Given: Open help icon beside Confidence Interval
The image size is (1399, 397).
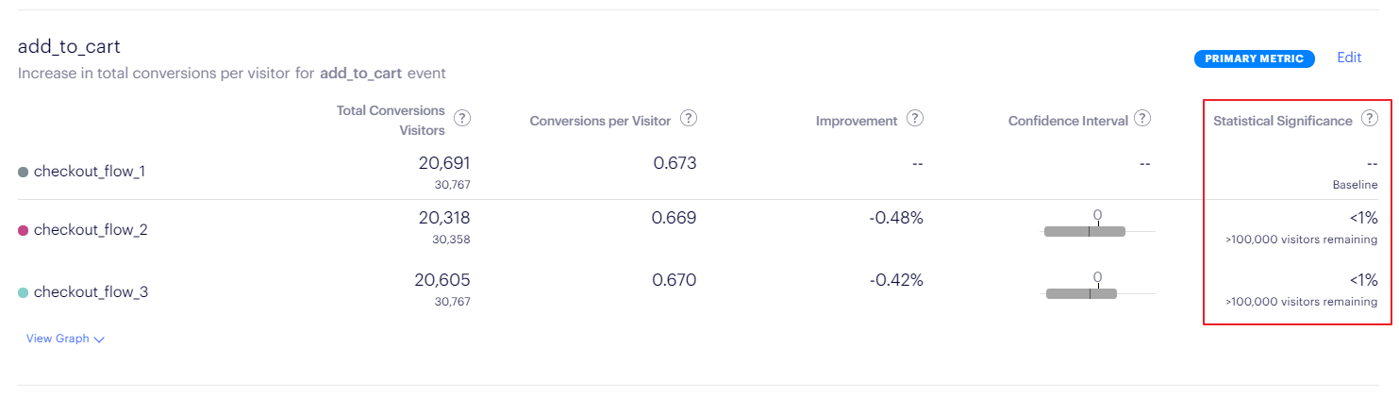Looking at the screenshot, I should tap(1142, 119).
